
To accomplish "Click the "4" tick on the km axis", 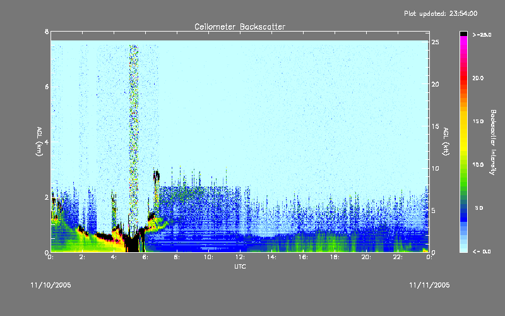I will point(47,142).
